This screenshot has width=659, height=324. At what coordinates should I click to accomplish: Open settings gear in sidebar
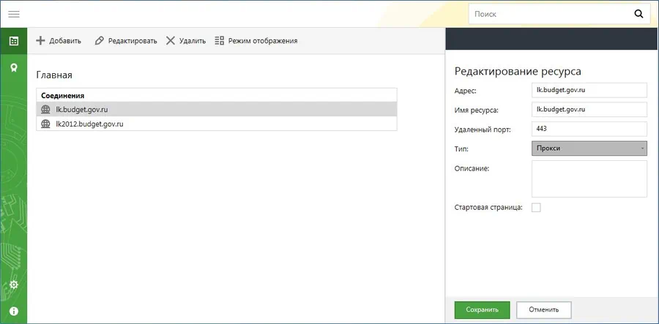[x=14, y=285]
